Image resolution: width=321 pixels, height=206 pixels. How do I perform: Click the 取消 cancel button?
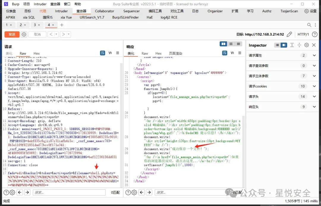click(37, 34)
